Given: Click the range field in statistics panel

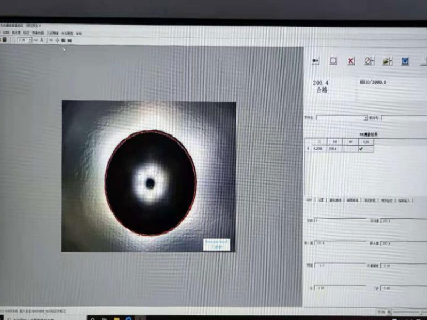Looking at the screenshot, I should [x=341, y=265].
